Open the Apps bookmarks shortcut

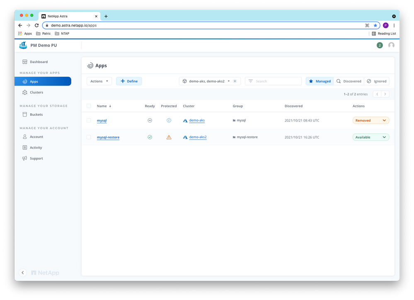25,34
